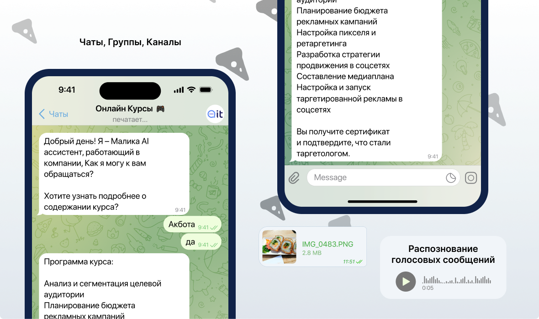
Task: Click the Программа курса message bubble
Action: pyautogui.click(x=114, y=288)
